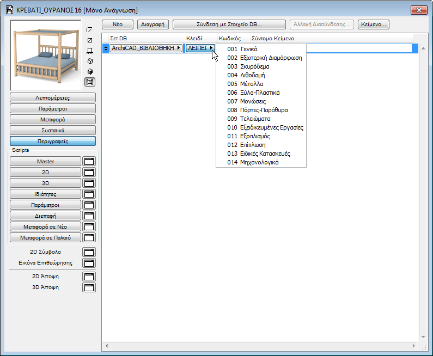The image size is (433, 356).
Task: Click the document icon in title bar
Action: (x=10, y=10)
